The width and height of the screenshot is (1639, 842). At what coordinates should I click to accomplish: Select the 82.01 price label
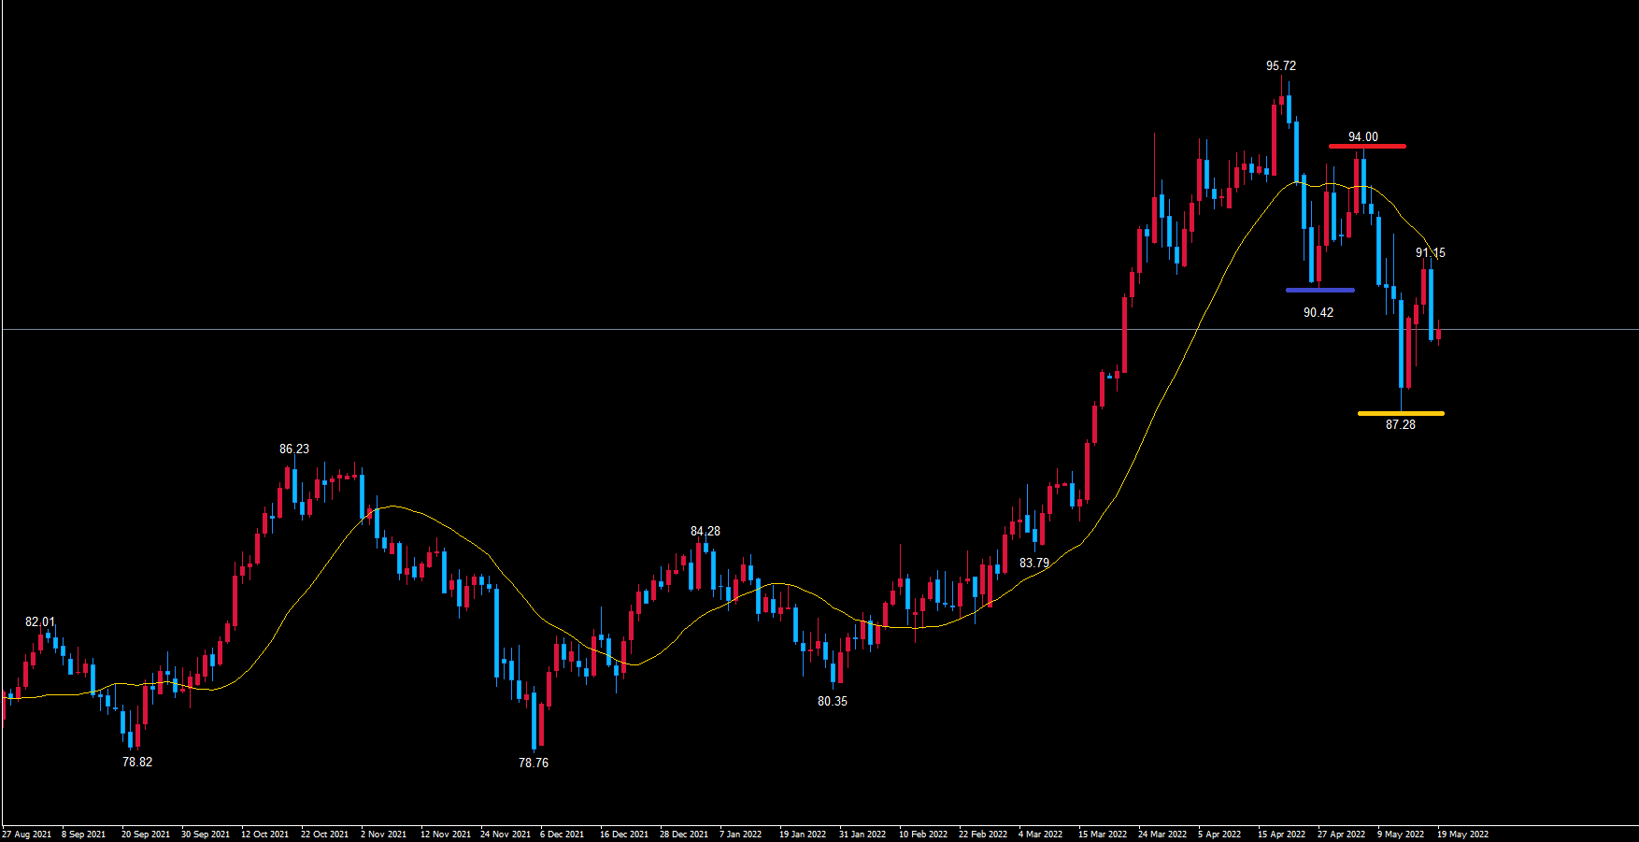[40, 622]
